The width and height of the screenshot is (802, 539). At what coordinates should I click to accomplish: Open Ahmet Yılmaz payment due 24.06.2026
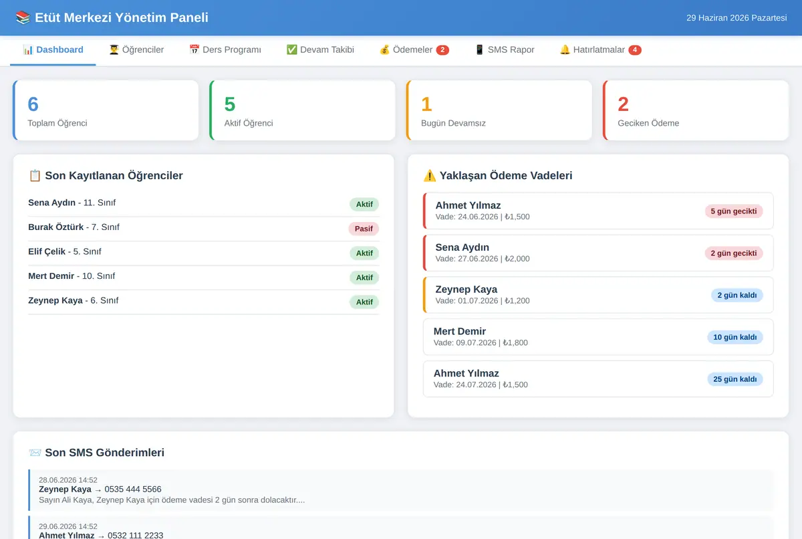(598, 211)
